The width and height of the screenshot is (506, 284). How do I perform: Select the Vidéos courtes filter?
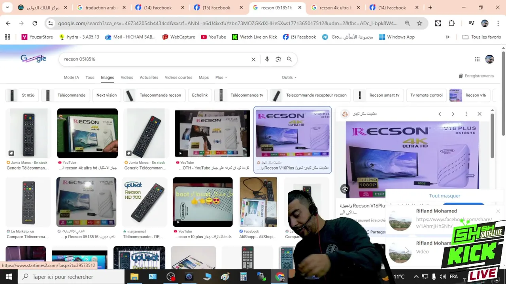pyautogui.click(x=178, y=77)
